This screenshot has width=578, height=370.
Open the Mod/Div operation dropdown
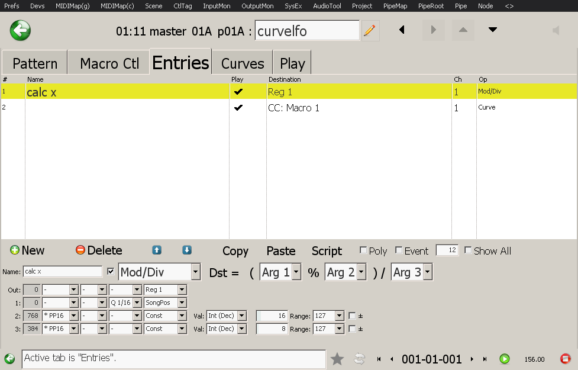coord(195,272)
